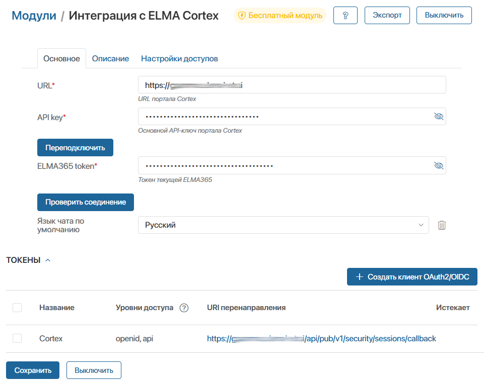Image resolution: width=484 pixels, height=385 pixels.
Task: Save settings with Сохранить button
Action: coord(33,370)
